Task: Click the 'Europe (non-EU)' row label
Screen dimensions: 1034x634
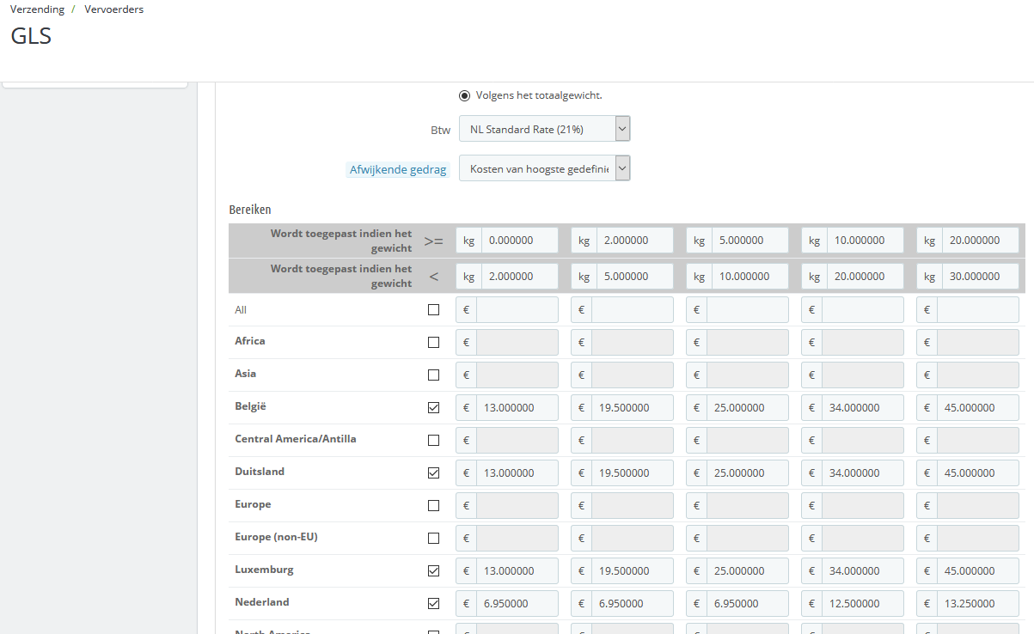Action: [x=276, y=537]
